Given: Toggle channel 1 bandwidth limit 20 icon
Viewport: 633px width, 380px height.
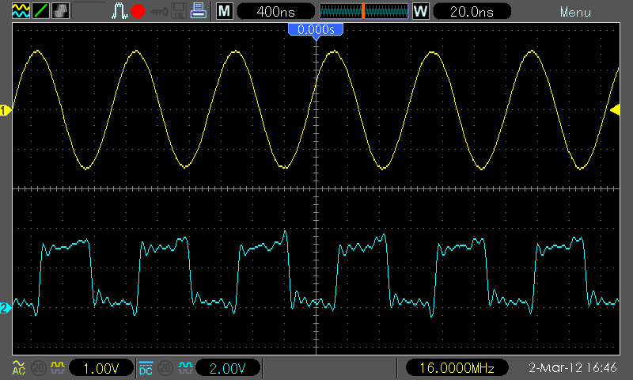Looking at the screenshot, I should click(39, 368).
